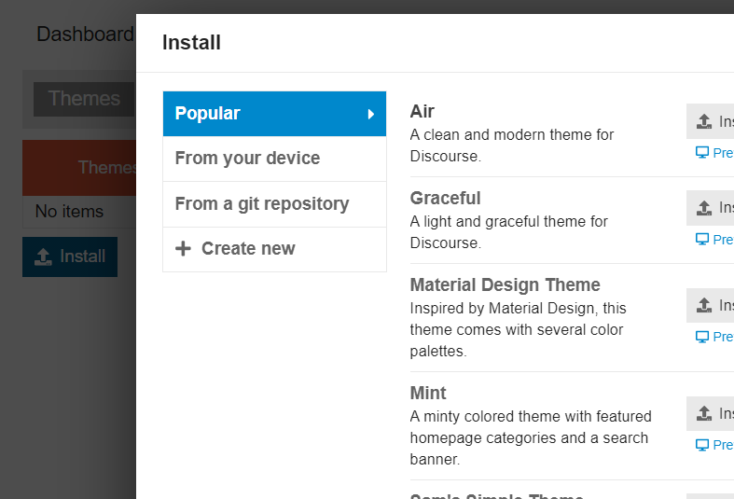Click the upload icon on Mint install button
The image size is (734, 499).
click(x=704, y=413)
